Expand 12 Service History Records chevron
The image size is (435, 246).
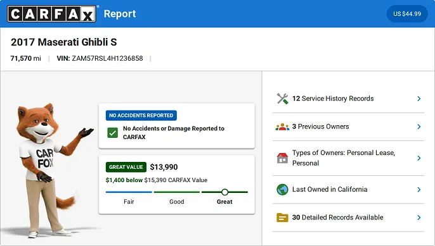(419, 99)
